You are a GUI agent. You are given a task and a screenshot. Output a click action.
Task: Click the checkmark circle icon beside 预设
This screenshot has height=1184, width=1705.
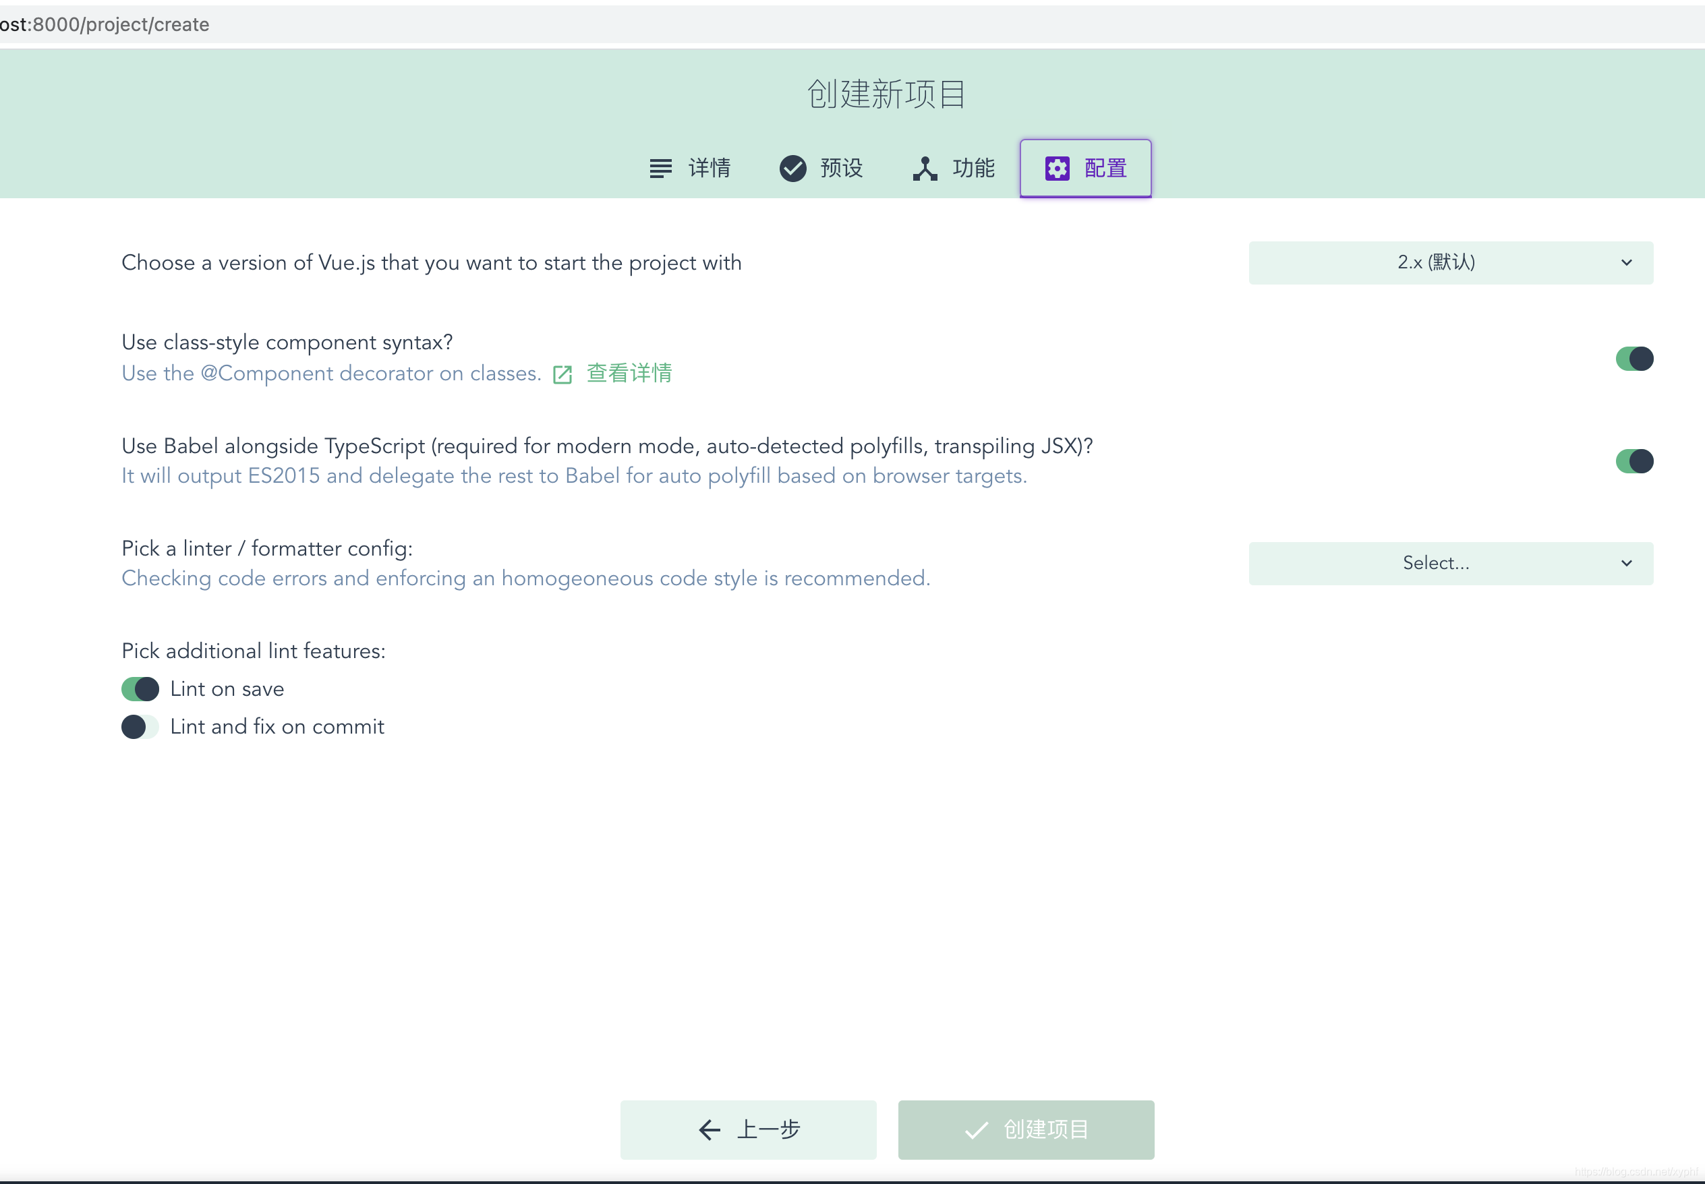[792, 169]
